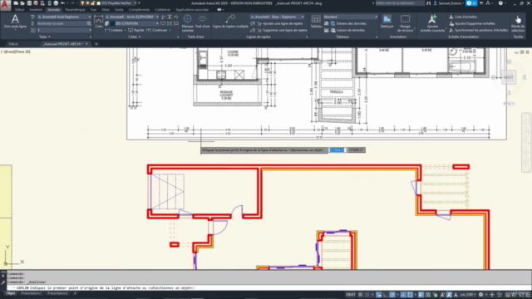Expand the Texte panel
This screenshot has width=532, height=299.
pos(45,37)
